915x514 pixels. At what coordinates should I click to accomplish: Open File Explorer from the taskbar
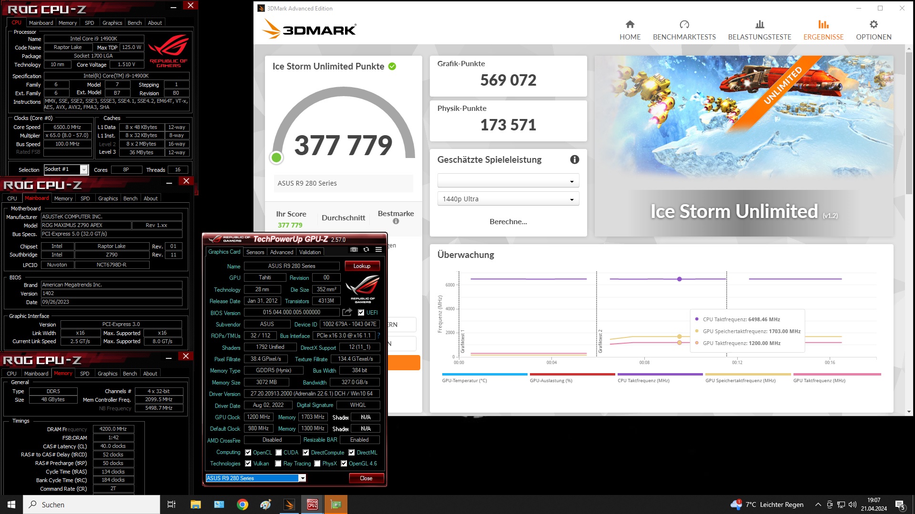click(195, 504)
